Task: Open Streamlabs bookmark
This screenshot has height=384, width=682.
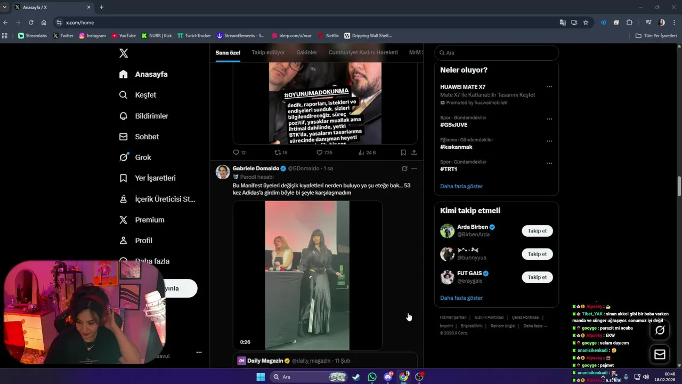Action: click(x=33, y=36)
